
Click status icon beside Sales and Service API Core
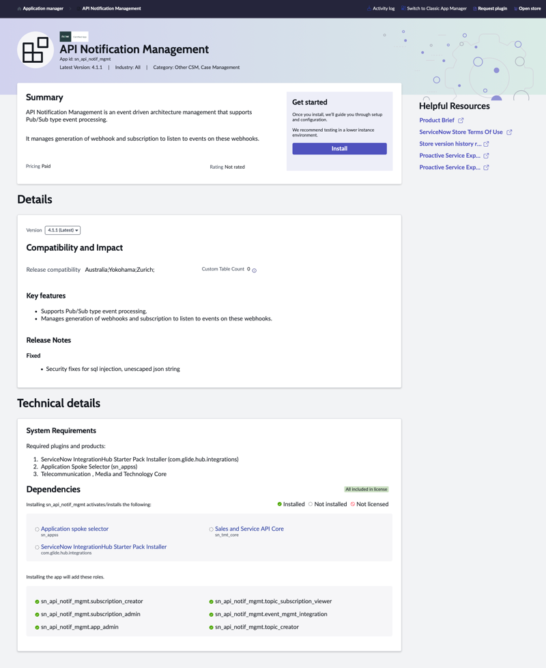(211, 529)
